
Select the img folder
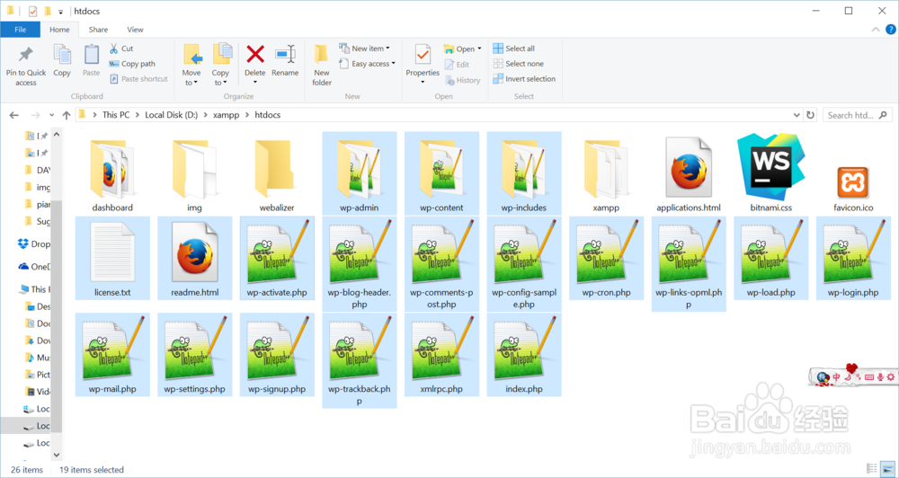[195, 173]
